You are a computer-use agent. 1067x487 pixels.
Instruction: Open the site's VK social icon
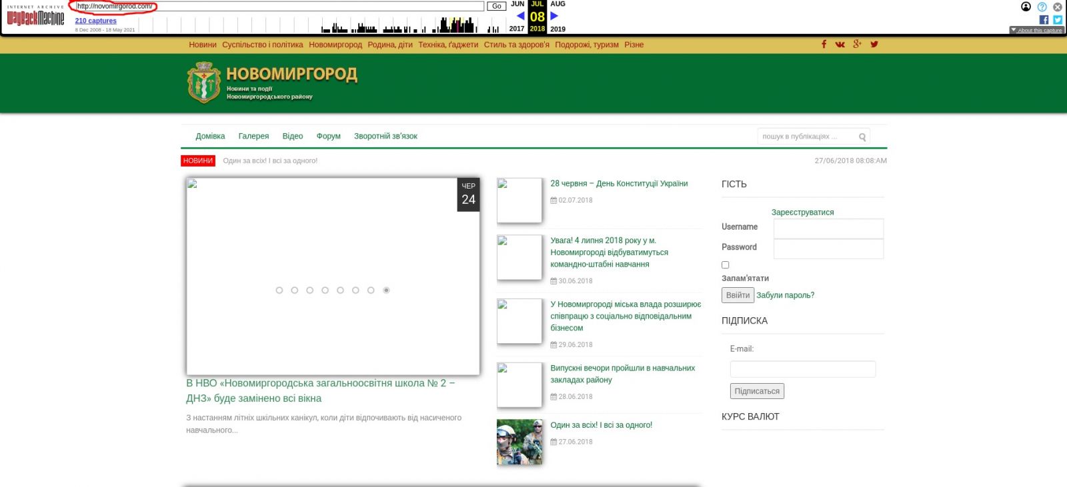(840, 45)
